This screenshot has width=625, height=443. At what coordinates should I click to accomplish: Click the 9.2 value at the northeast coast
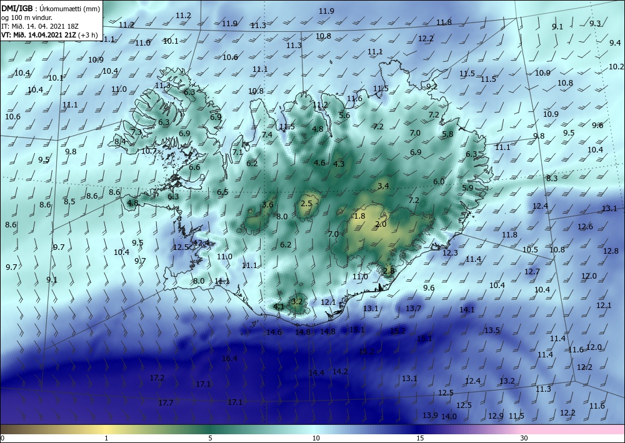pyautogui.click(x=432, y=86)
